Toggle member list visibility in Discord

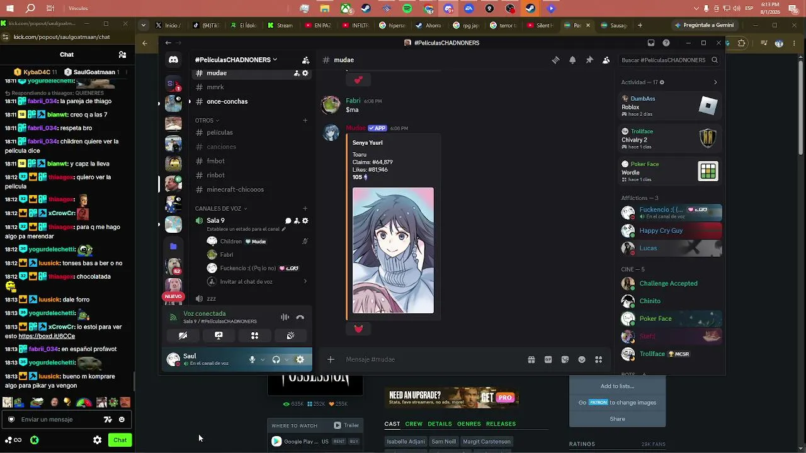tap(606, 60)
